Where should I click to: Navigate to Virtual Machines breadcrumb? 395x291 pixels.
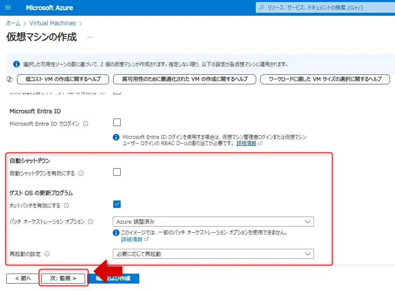click(52, 23)
